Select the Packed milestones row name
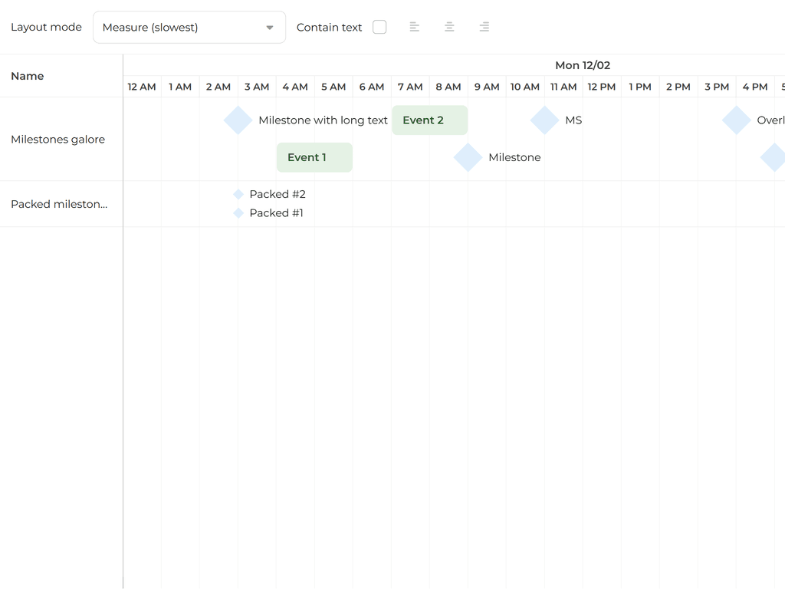The width and height of the screenshot is (785, 589). pyautogui.click(x=59, y=204)
